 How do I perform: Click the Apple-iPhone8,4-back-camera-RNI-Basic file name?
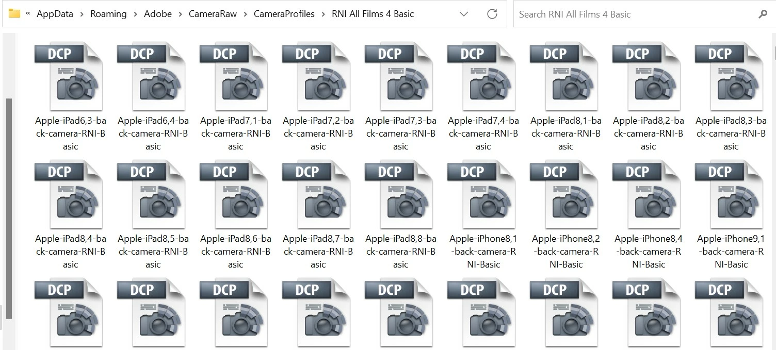click(x=649, y=252)
